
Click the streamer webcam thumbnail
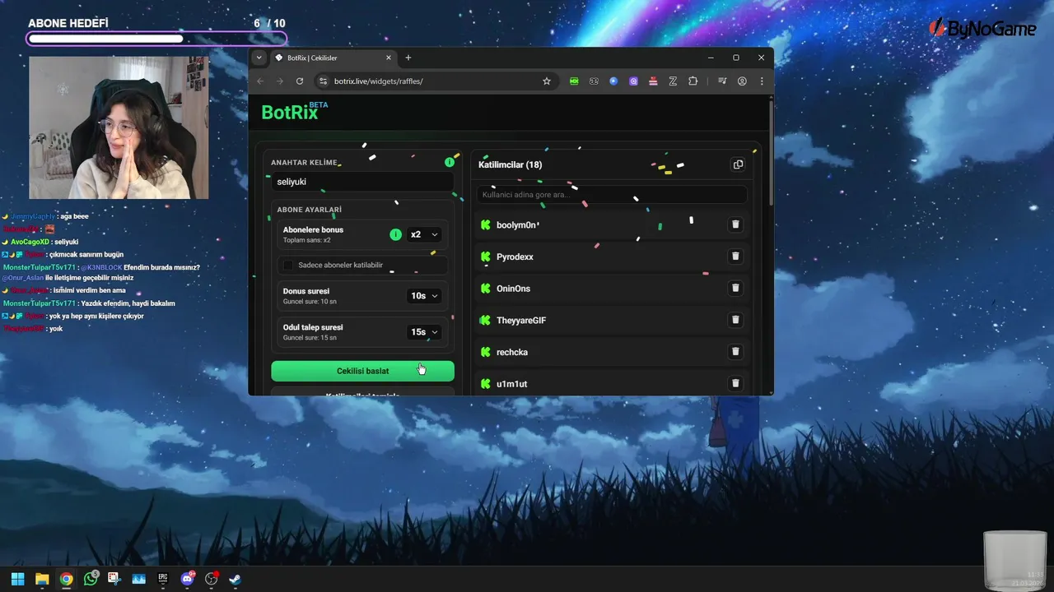pyautogui.click(x=119, y=127)
